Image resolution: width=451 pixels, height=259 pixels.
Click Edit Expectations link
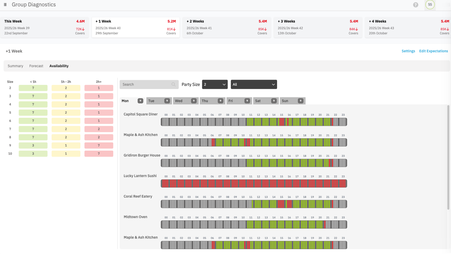click(x=433, y=51)
